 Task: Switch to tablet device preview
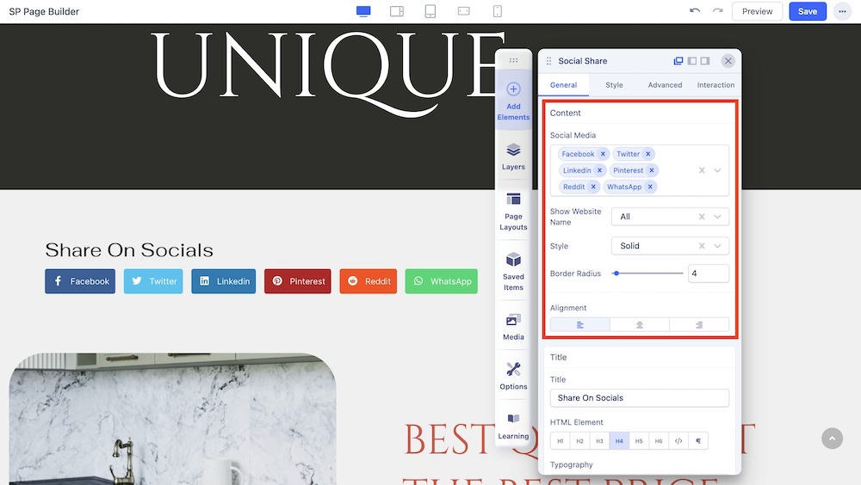pos(430,11)
